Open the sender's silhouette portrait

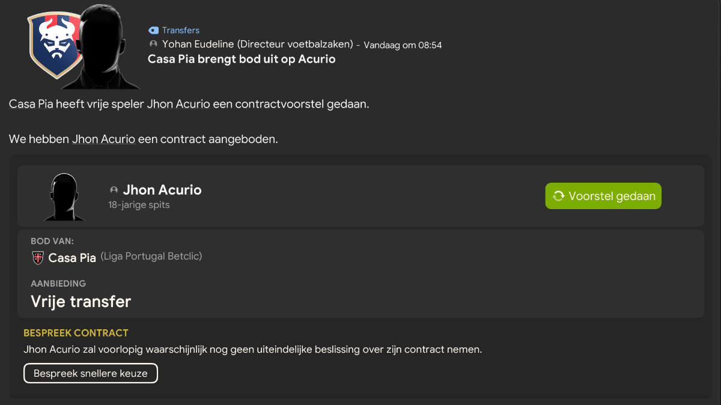104,47
